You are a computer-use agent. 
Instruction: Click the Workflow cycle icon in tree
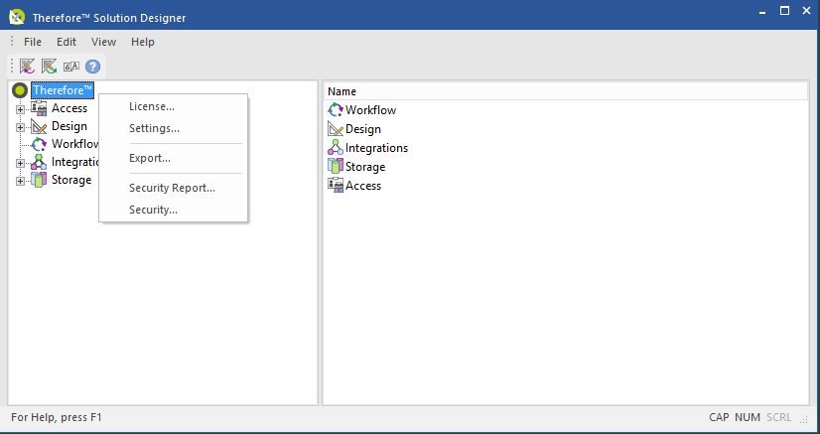click(39, 144)
